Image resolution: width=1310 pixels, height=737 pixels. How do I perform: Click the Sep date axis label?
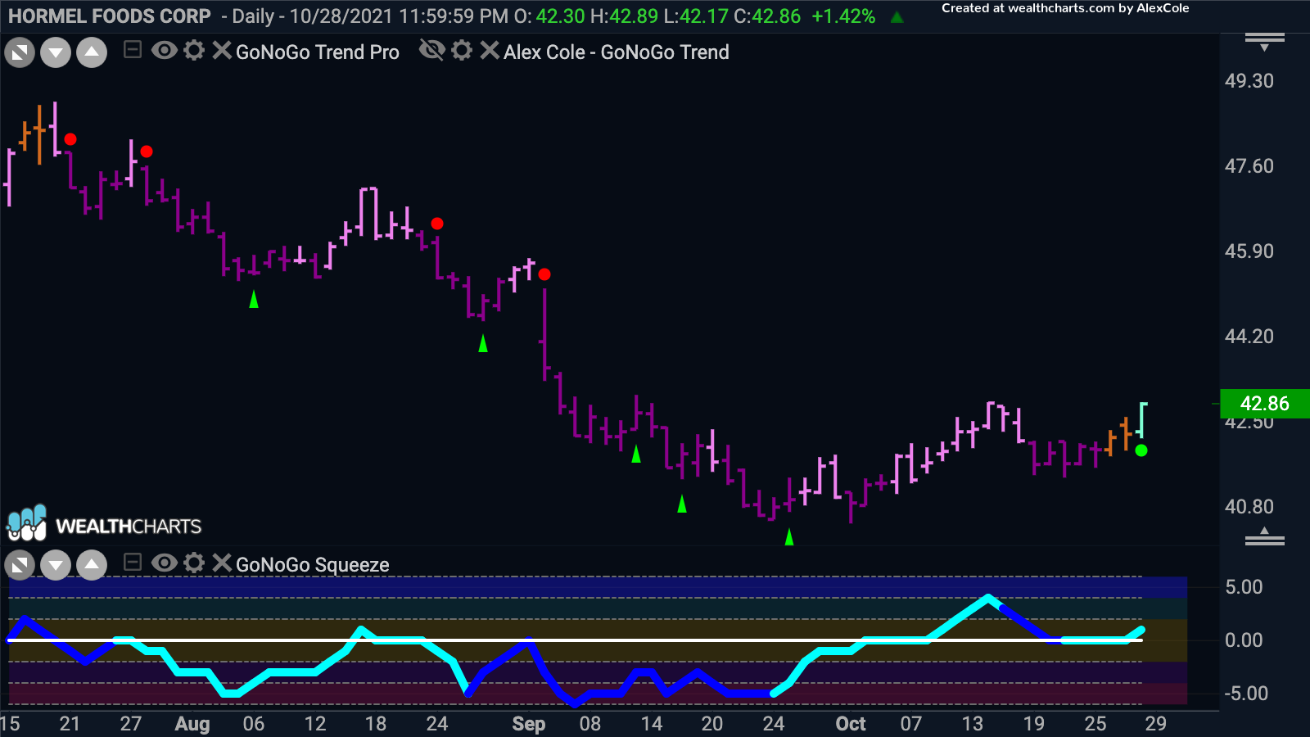click(x=529, y=724)
